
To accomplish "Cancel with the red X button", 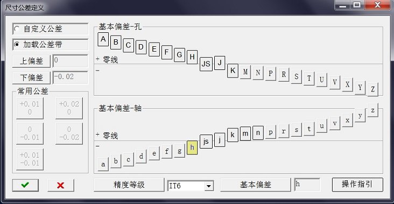I will (61, 185).
